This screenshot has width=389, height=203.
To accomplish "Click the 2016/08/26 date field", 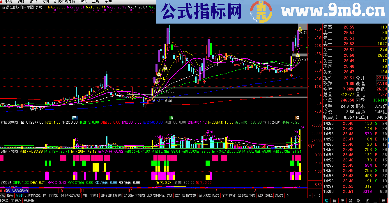I will tap(17, 190).
